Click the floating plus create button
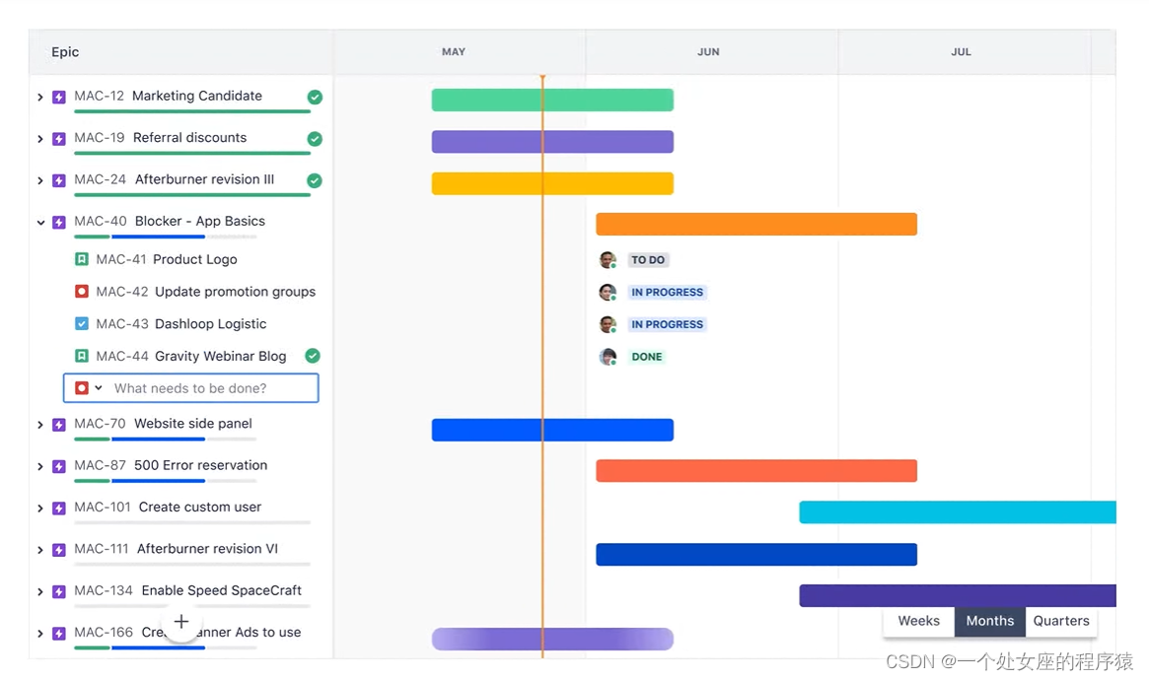 tap(181, 622)
